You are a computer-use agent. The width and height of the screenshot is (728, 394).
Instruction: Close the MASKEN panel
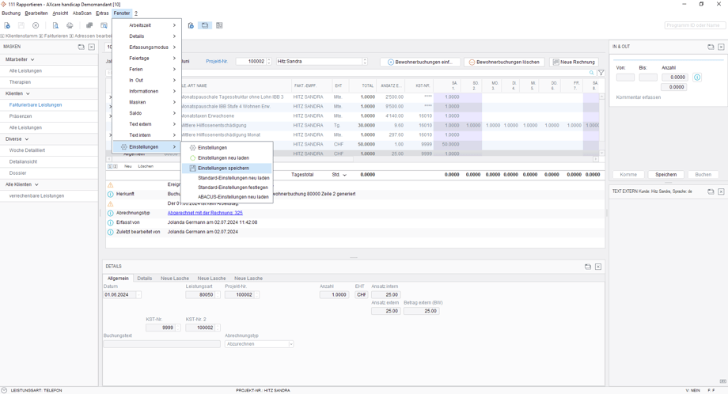(92, 47)
